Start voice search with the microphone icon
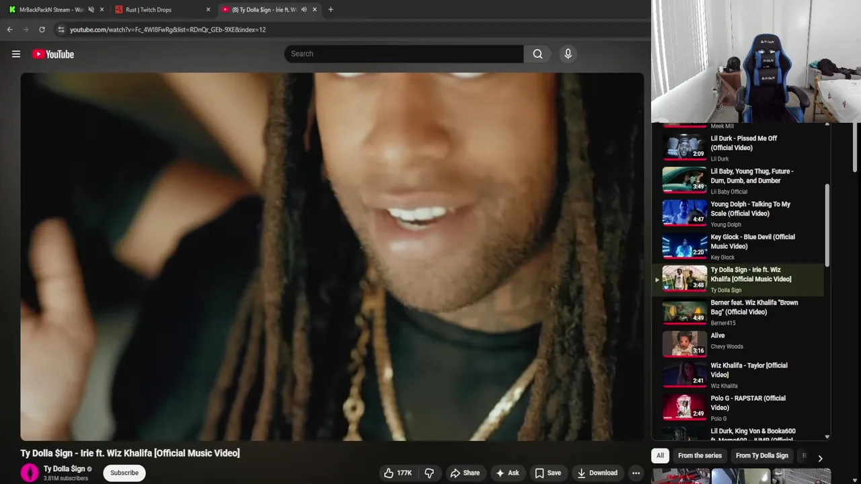Viewport: 861px width, 484px height. [568, 54]
